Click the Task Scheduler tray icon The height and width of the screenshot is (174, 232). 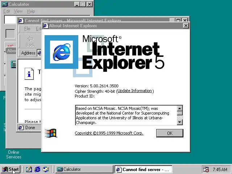click(206, 169)
